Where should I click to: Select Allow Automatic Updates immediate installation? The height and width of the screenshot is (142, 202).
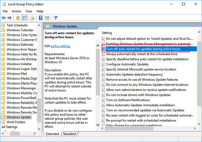pos(140,105)
